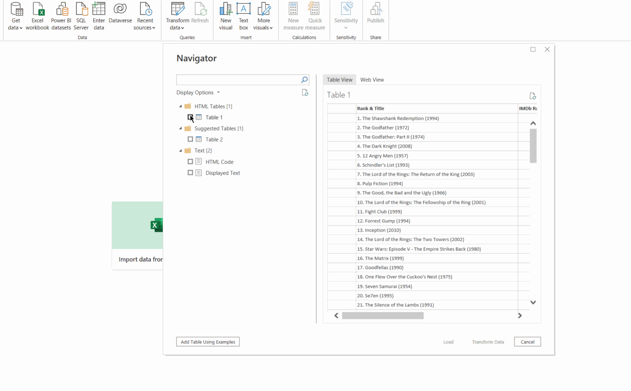Screen dimensions: 631x391
Task: Connect to SQL Server from ribbon
Action: (81, 16)
